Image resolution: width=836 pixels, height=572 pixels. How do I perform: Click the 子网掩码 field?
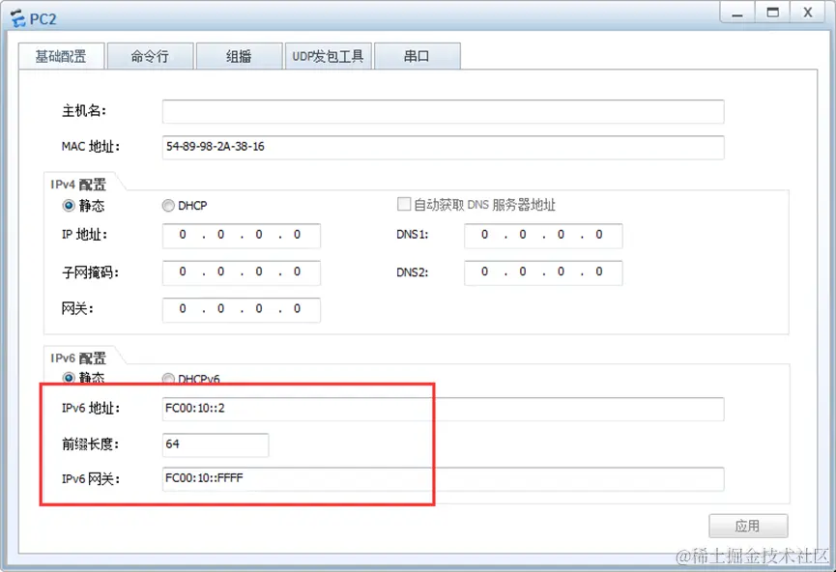[x=241, y=272]
